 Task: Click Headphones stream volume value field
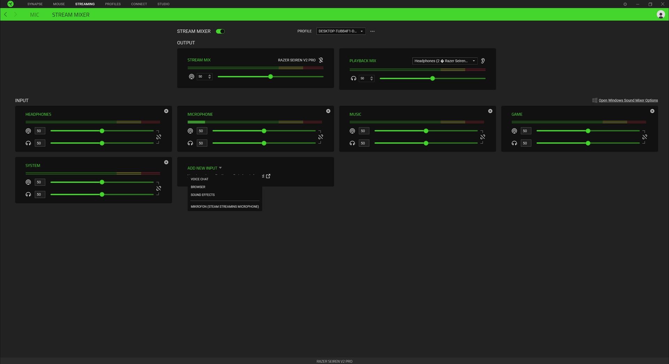pyautogui.click(x=40, y=131)
